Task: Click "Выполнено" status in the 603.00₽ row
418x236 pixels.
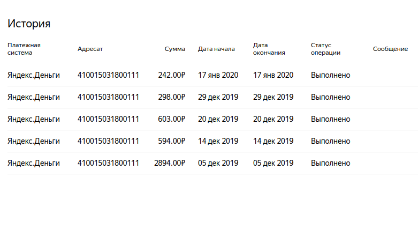Action: [330, 119]
